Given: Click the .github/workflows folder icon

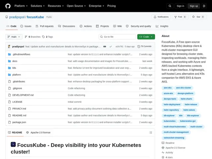Looking at the screenshot, I should pyautogui.click(x=9, y=54).
